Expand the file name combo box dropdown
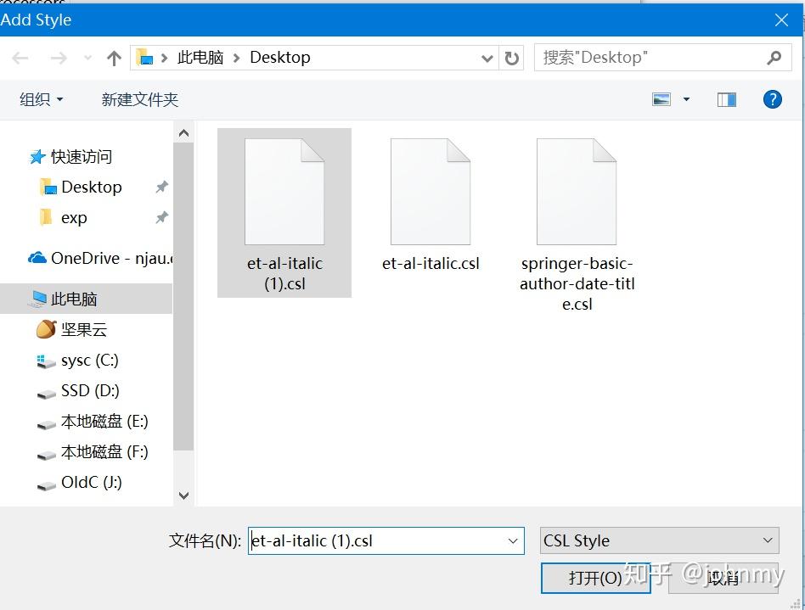The image size is (805, 610). point(512,540)
